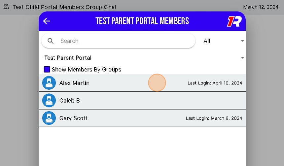Click the March 12, 2024 date
Viewport: 284px width, 166px height.
[261, 7]
